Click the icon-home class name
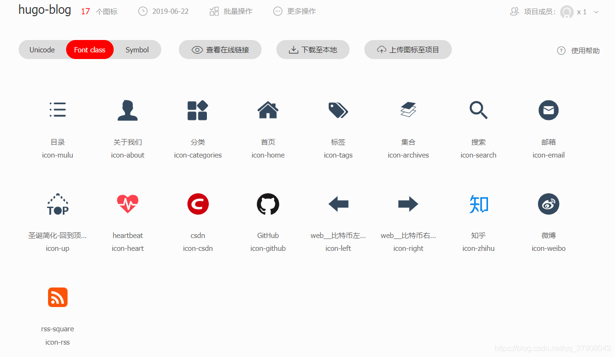The height and width of the screenshot is (357, 615). [x=268, y=155]
